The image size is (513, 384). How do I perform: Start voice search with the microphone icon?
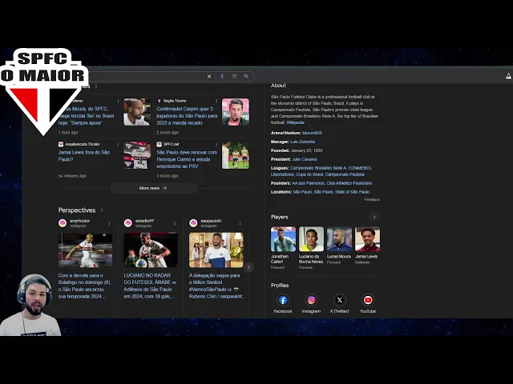click(222, 77)
